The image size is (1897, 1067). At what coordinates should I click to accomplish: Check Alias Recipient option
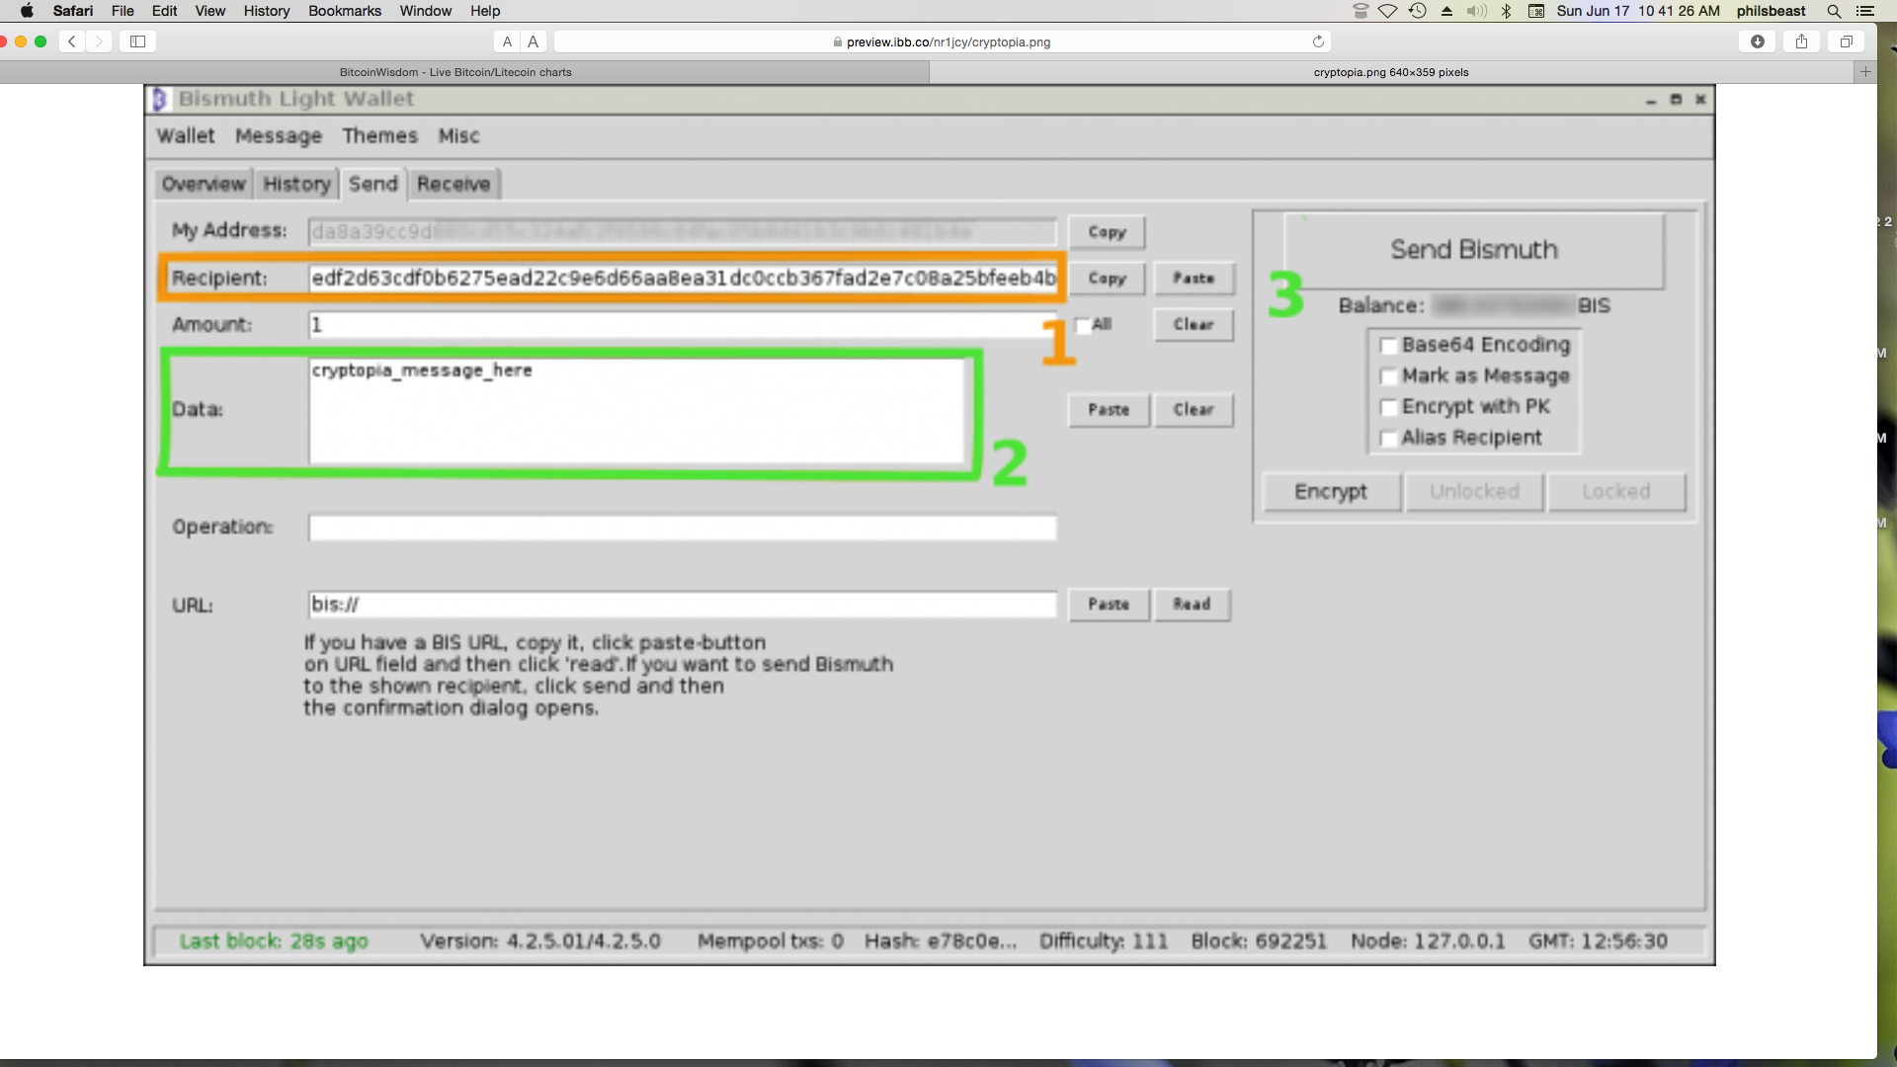[x=1388, y=438]
